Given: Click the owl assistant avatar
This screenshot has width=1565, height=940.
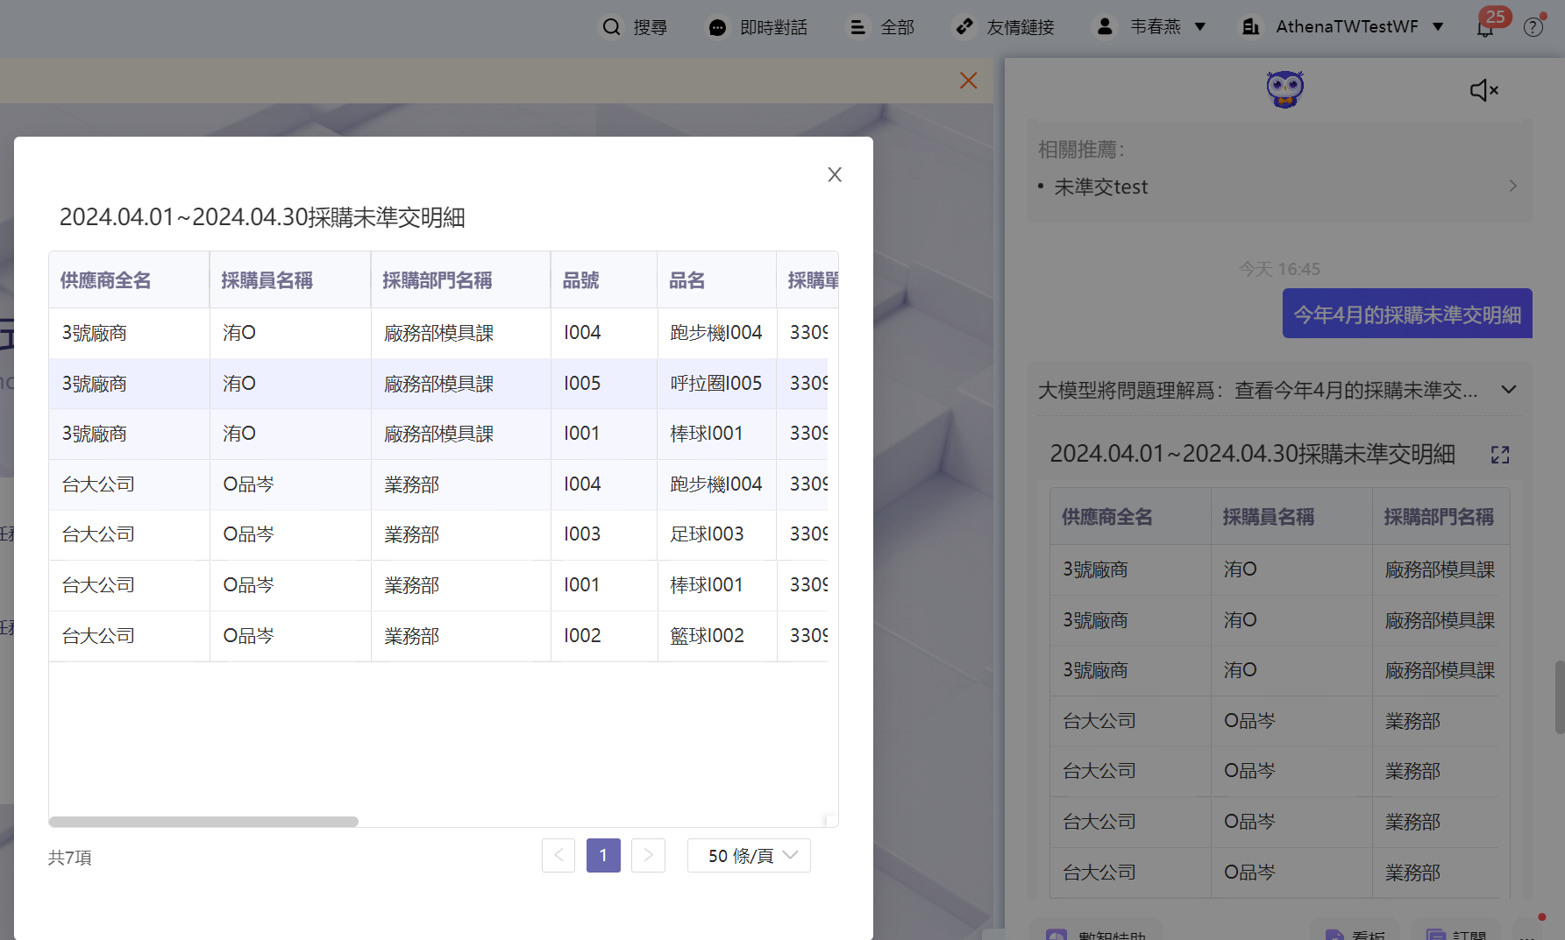Looking at the screenshot, I should click(1284, 89).
